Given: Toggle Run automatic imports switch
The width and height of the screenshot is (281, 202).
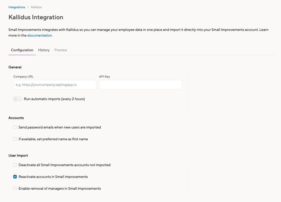Looking at the screenshot, I should [18, 99].
